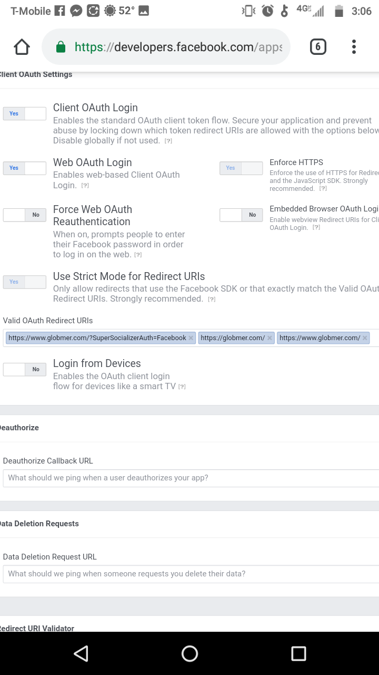The image size is (379, 675).
Task: Tap Android home circle button
Action: coord(189,653)
